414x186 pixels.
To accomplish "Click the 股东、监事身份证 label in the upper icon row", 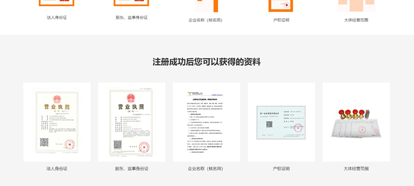I will [132, 18].
